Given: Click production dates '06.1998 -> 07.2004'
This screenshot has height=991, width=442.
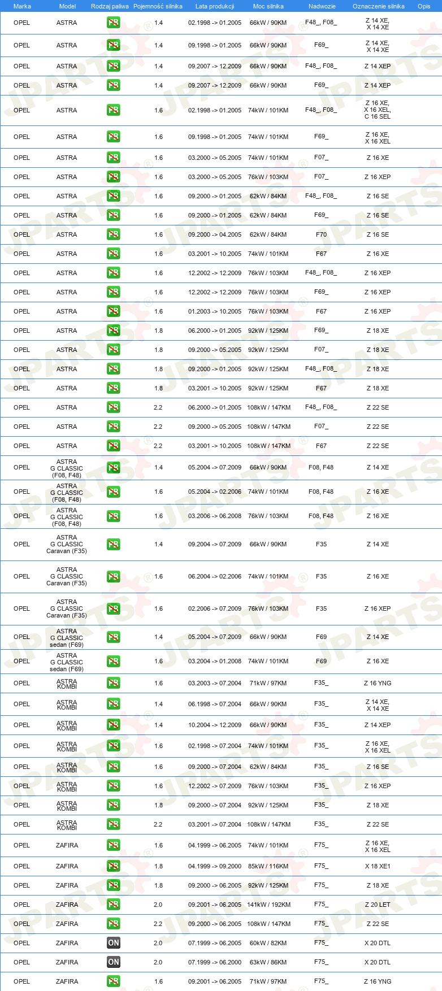Looking at the screenshot, I should (215, 704).
